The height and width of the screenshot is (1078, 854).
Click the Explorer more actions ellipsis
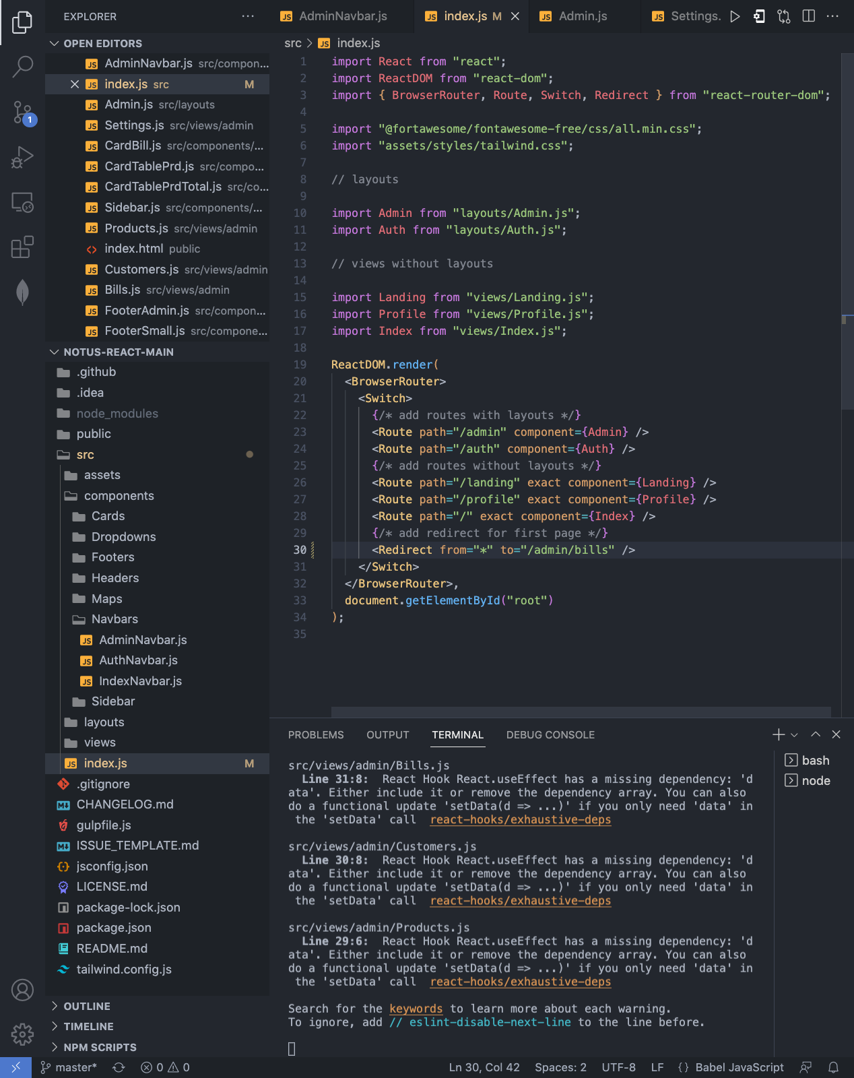248,16
